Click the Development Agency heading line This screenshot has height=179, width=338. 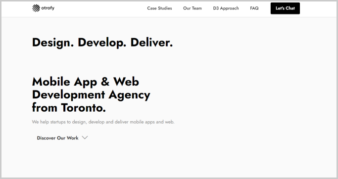pos(91,95)
